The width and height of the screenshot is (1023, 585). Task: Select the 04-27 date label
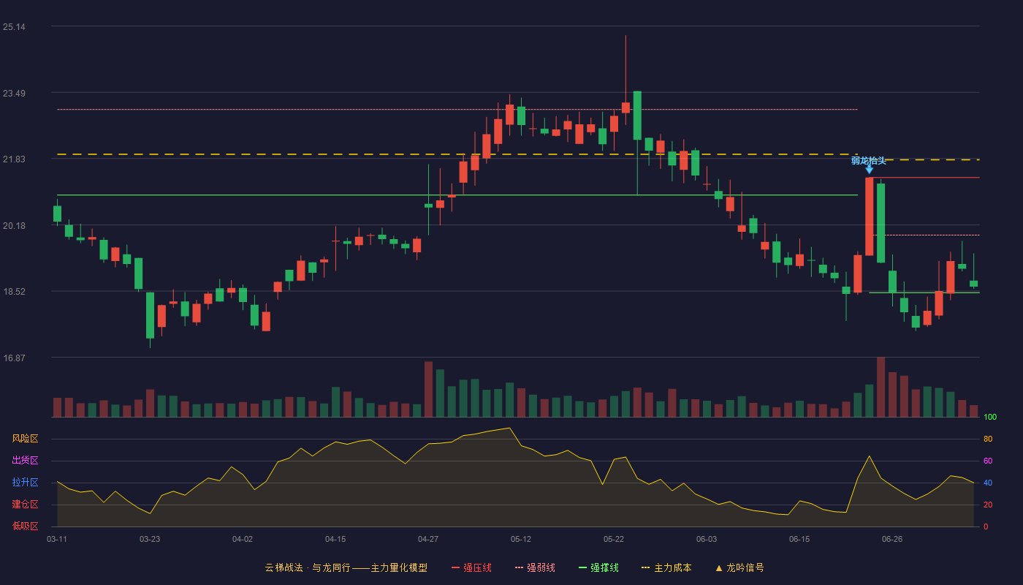click(x=428, y=539)
